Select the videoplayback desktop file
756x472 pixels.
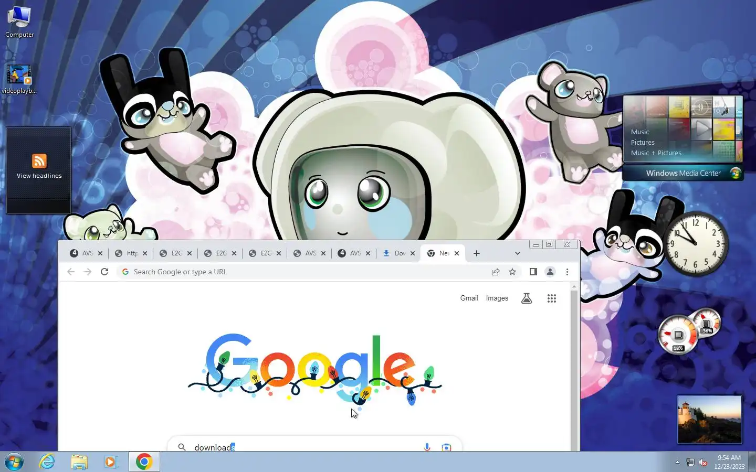coord(19,80)
